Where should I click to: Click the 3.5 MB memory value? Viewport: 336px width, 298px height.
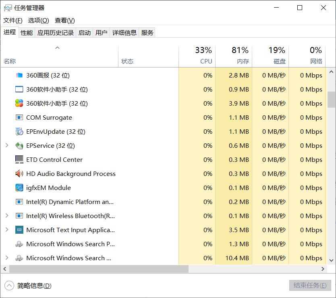point(239,230)
